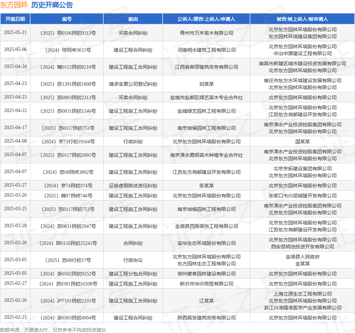The height and width of the screenshot is (333, 355).
Task: Click the date 2025-03-26
Action: (15, 195)
